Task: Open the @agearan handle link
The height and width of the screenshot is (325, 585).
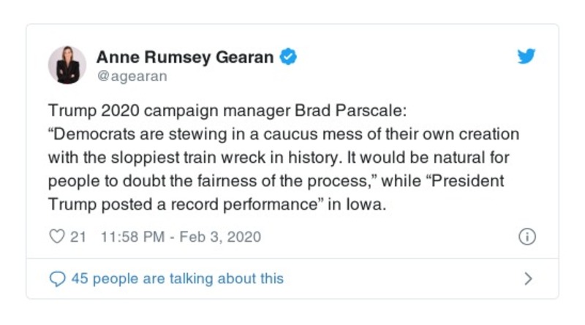Action: pyautogui.click(x=132, y=75)
